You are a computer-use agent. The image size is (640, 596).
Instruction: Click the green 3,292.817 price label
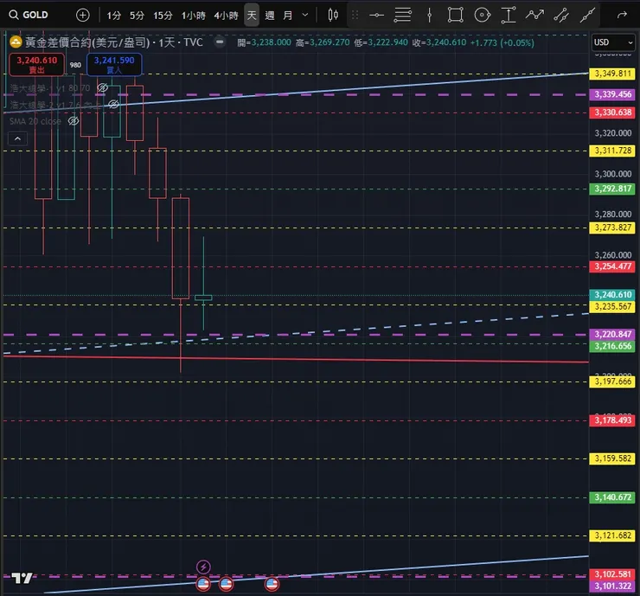612,189
